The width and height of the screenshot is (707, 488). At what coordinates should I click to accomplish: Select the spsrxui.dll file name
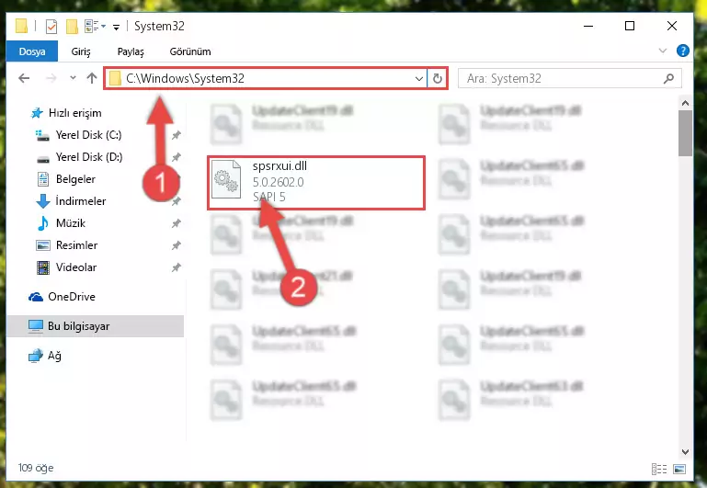(279, 165)
